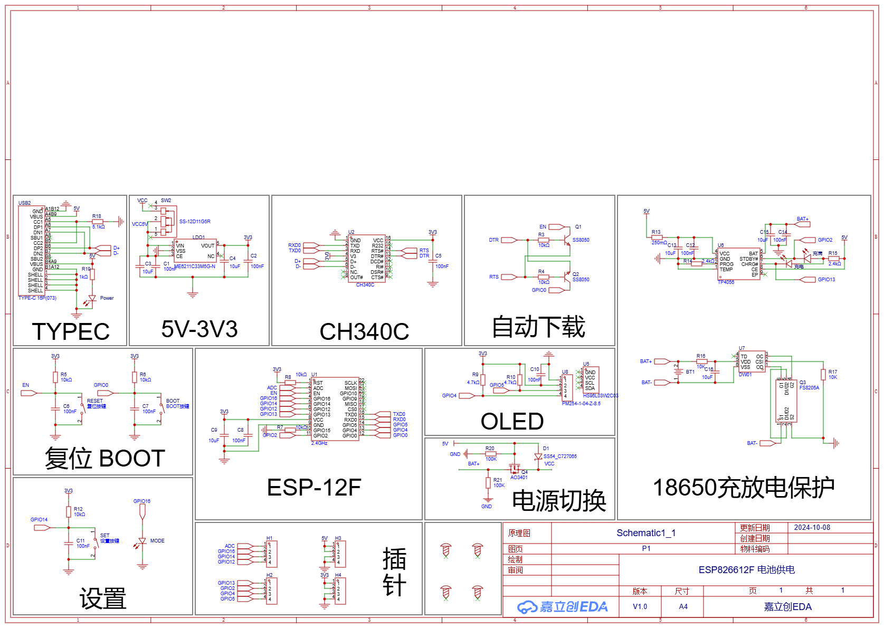Click the 250mΩ value of R13
This screenshot has width=884, height=628.
tap(659, 243)
